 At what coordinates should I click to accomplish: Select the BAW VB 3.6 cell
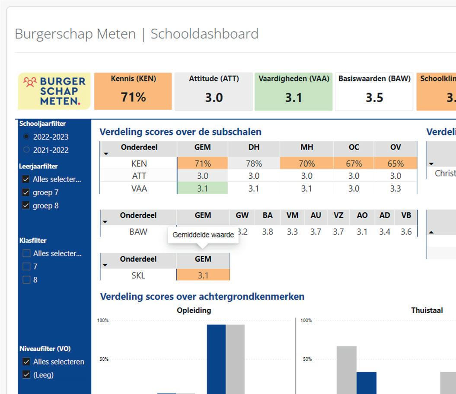pos(406,232)
